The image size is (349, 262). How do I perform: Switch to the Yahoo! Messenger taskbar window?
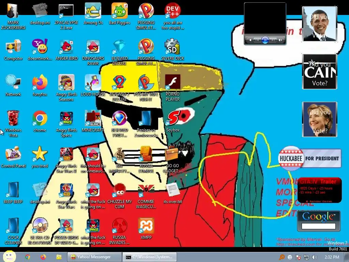coord(95,257)
